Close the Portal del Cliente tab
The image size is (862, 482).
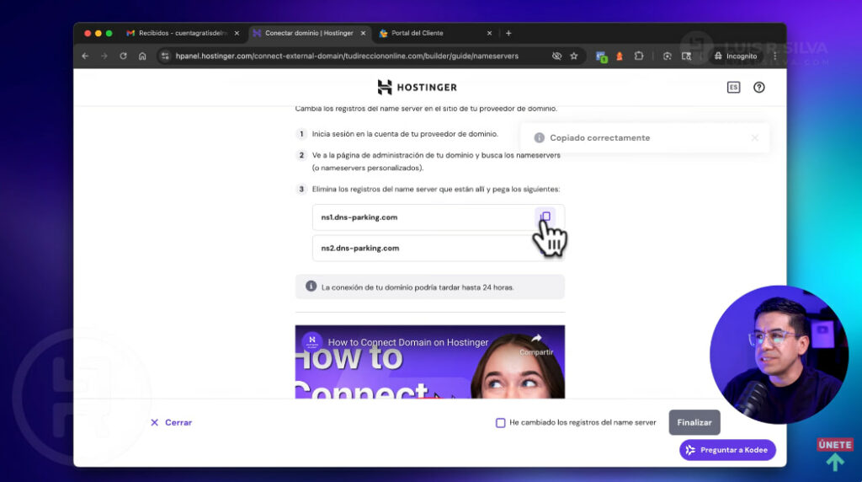pyautogui.click(x=489, y=33)
